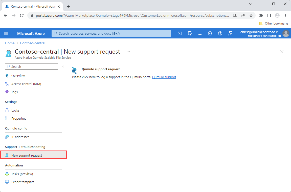The image size is (291, 192).
Task: Click the Tasks (preview) icon
Action: [x=7, y=174]
